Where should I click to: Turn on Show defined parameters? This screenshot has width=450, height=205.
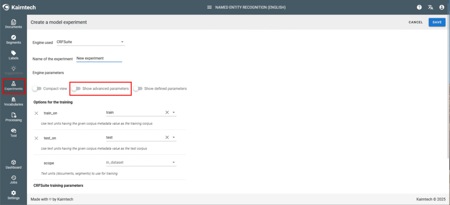[x=138, y=88]
